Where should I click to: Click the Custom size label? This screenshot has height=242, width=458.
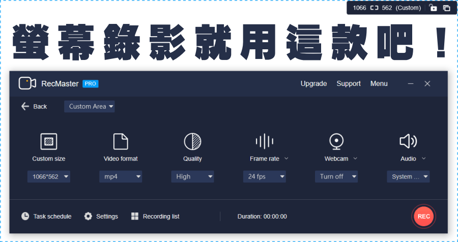click(49, 159)
